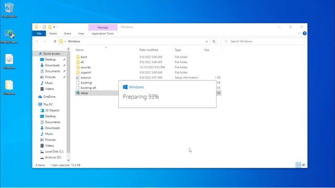Select the support folder
The height and width of the screenshot is (188, 335).
[86, 72]
